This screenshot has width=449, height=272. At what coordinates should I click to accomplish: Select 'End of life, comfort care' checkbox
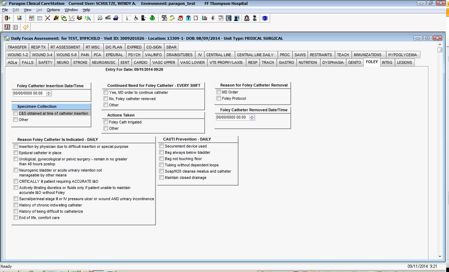click(16, 218)
